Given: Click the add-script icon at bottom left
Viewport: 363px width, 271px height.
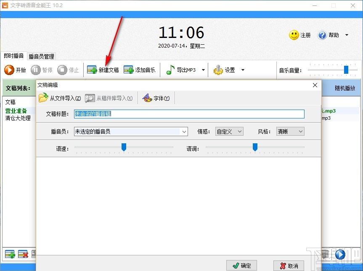Looking at the screenshot, I should pos(9,254).
